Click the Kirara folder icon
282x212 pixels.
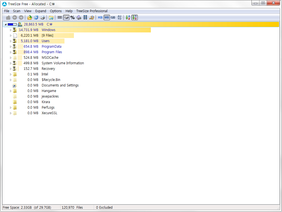[x=15, y=102]
